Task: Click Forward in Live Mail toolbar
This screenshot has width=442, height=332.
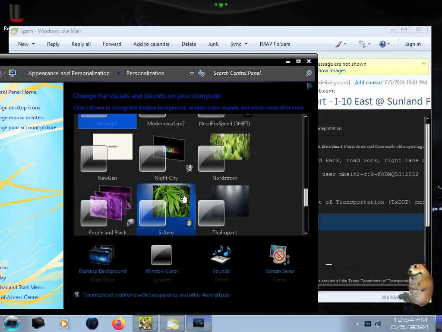Action: click(112, 44)
